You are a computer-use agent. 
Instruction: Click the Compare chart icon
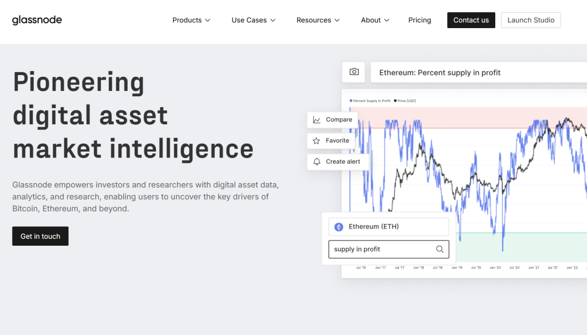(317, 120)
